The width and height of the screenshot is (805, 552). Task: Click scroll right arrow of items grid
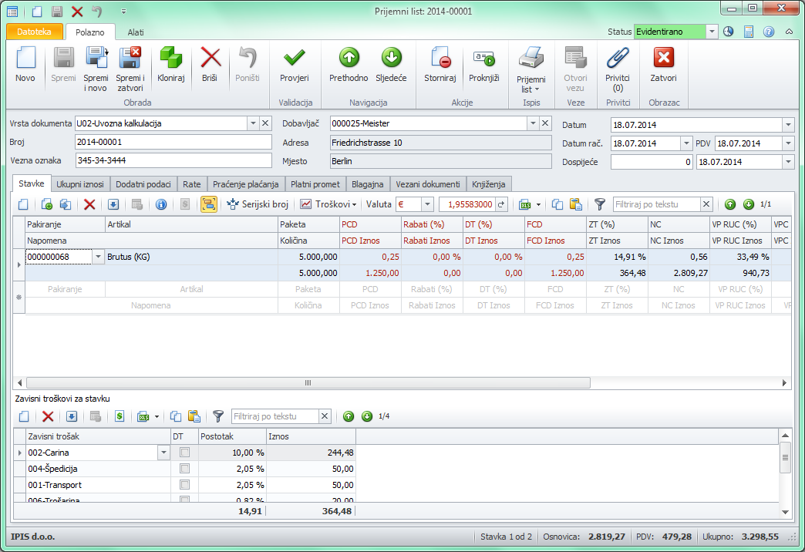pos(784,383)
